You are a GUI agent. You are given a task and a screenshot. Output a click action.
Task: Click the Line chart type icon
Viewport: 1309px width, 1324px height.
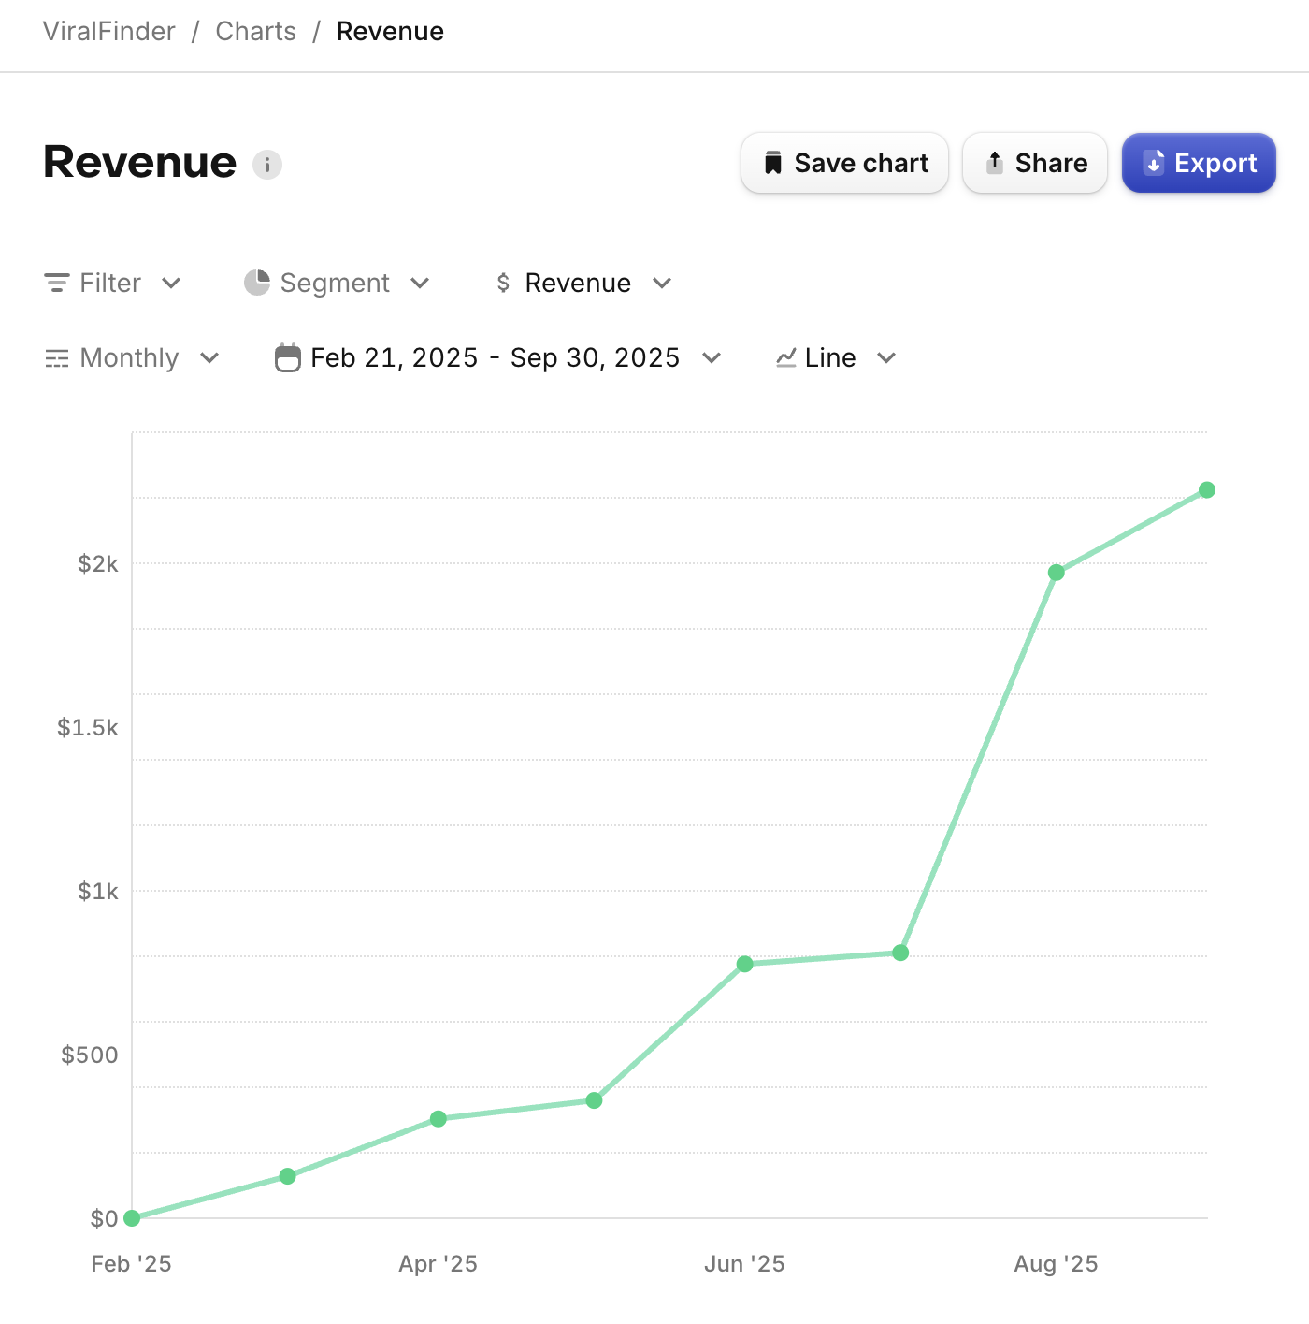(x=785, y=357)
